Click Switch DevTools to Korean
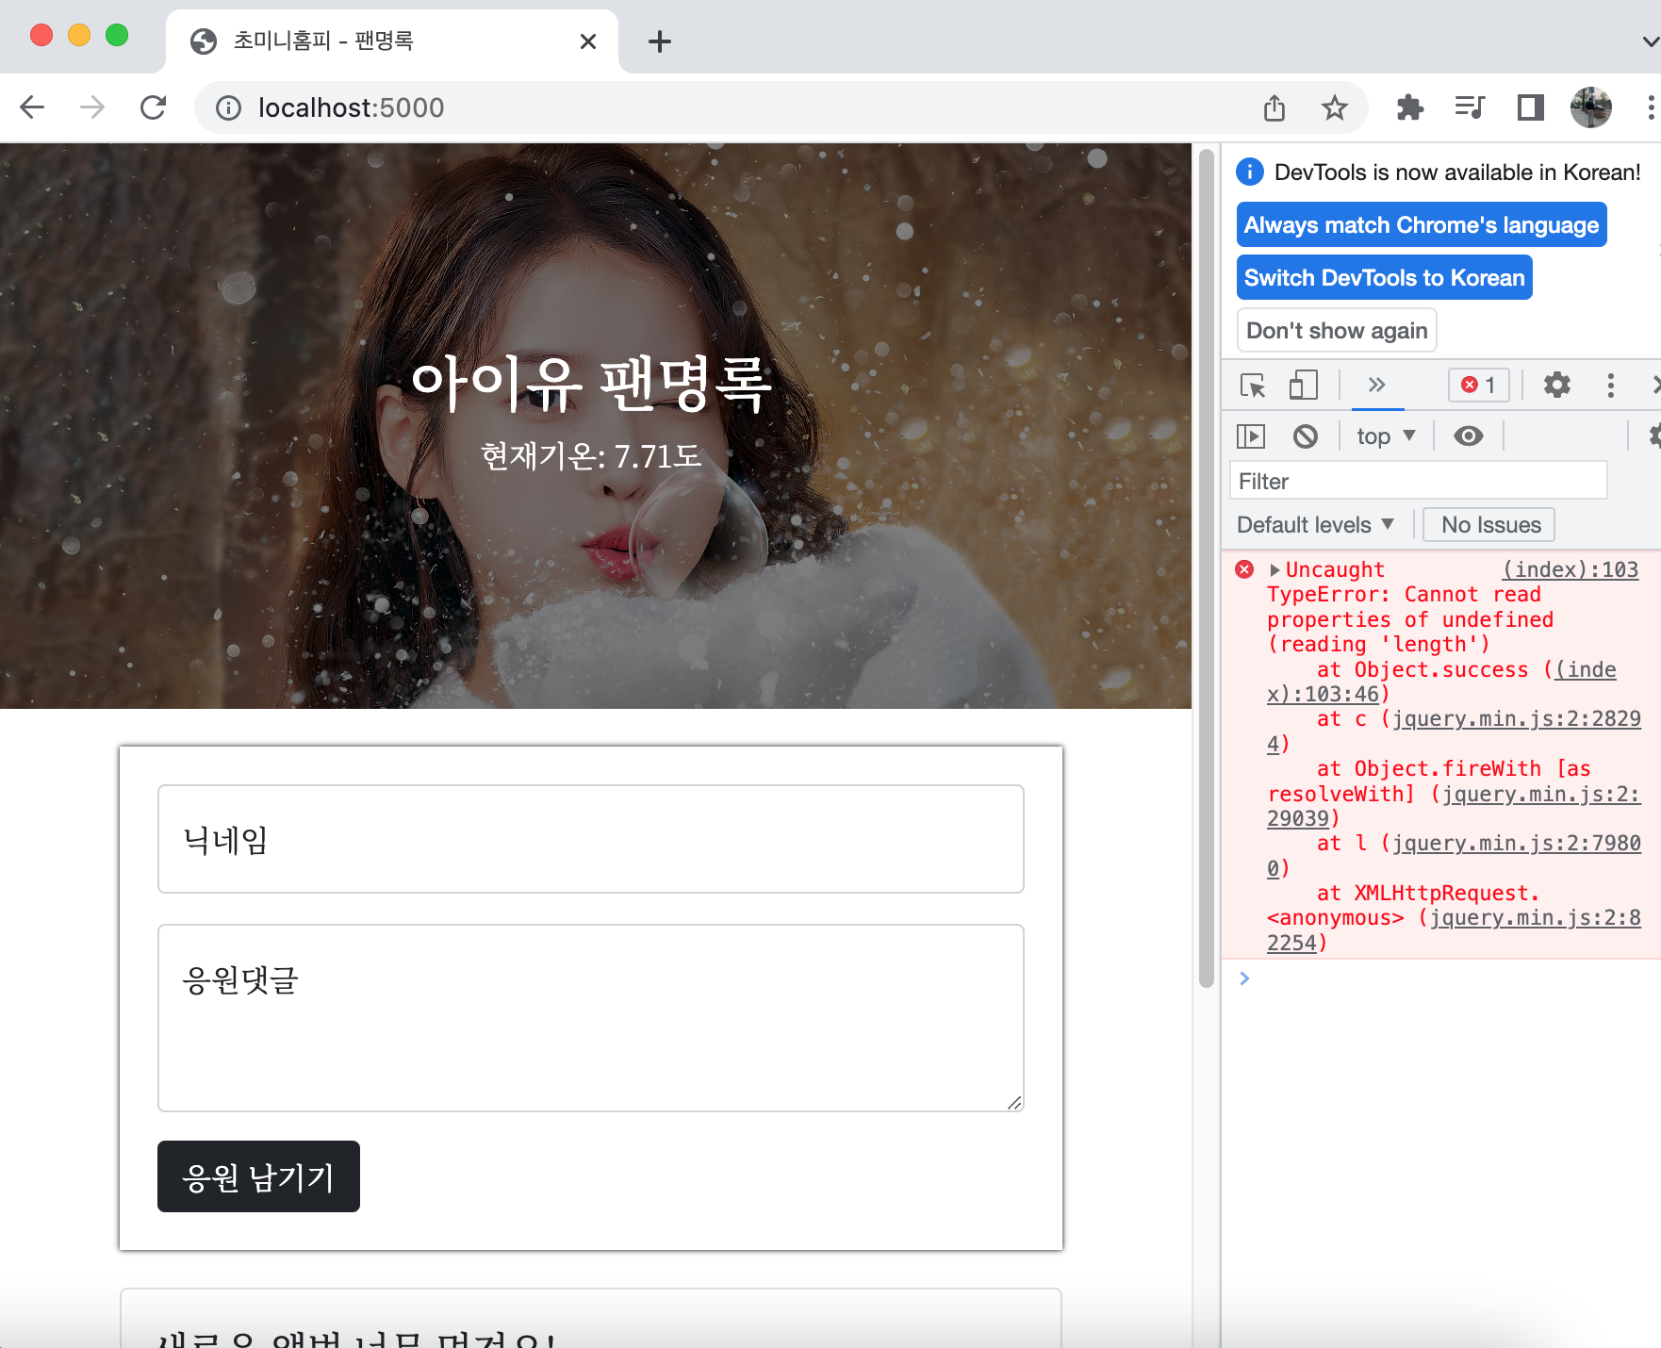 point(1384,278)
